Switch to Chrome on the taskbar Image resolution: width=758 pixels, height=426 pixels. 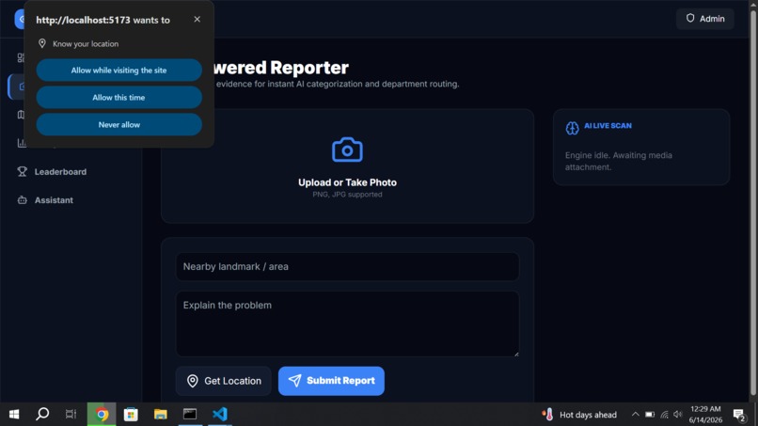[102, 415]
